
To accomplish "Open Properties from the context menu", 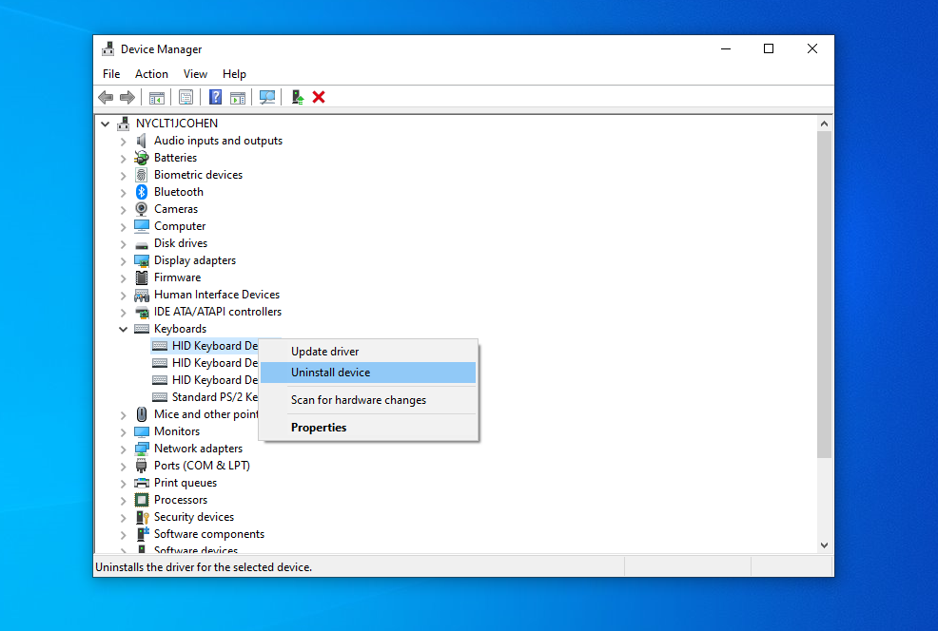I will pyautogui.click(x=319, y=427).
